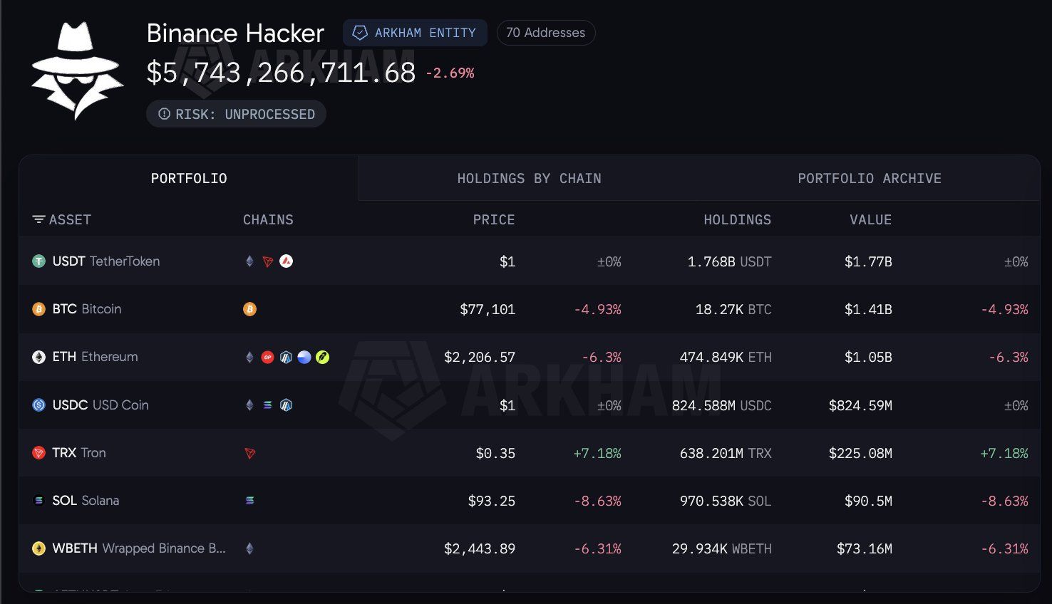Viewport: 1052px width, 604px height.
Task: Click the Arbitrum chain icon in USDC row
Action: point(287,405)
